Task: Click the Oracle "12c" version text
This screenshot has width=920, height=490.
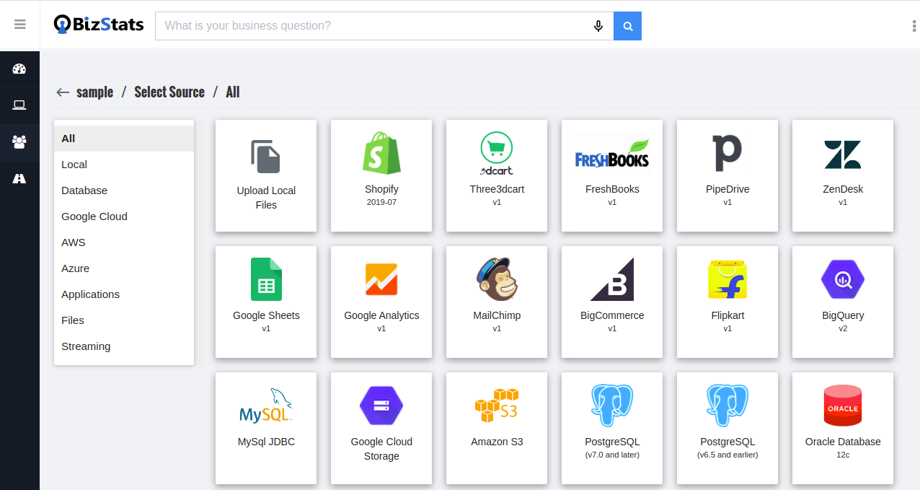Action: click(843, 455)
